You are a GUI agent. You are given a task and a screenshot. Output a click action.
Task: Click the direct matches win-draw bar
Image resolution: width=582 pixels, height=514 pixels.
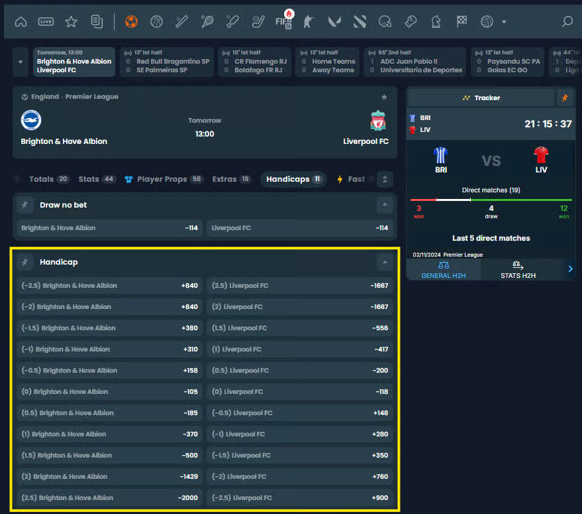pos(491,200)
